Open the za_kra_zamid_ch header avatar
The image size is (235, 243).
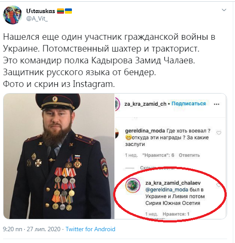click(x=117, y=104)
